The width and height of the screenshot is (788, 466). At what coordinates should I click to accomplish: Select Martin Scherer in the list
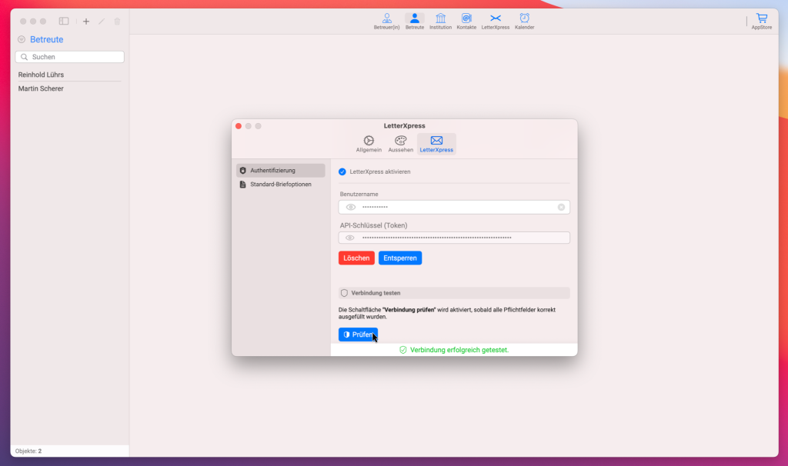pyautogui.click(x=69, y=88)
